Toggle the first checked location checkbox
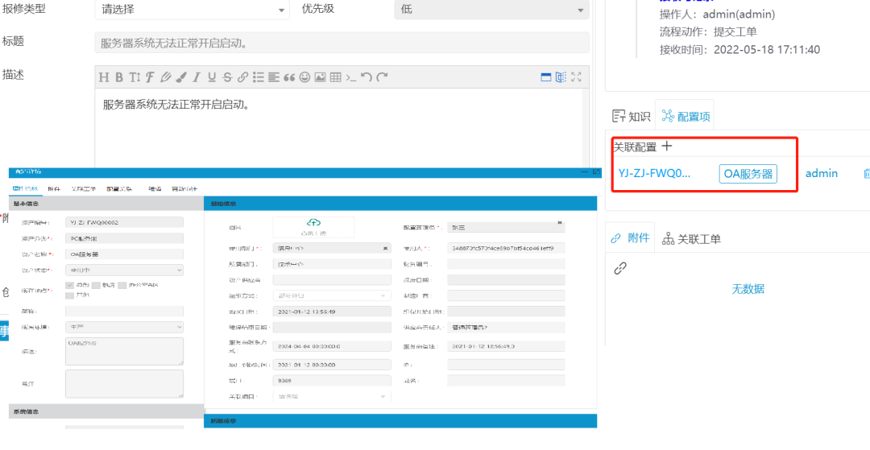Screen dimensions: 870x450 (70, 285)
